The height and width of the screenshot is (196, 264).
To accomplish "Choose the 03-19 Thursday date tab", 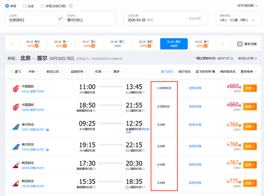I will pos(146,44).
